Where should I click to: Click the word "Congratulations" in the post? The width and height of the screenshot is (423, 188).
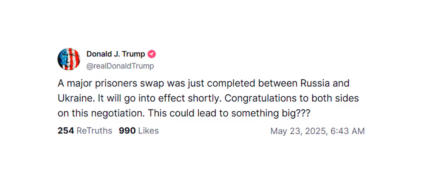258,98
